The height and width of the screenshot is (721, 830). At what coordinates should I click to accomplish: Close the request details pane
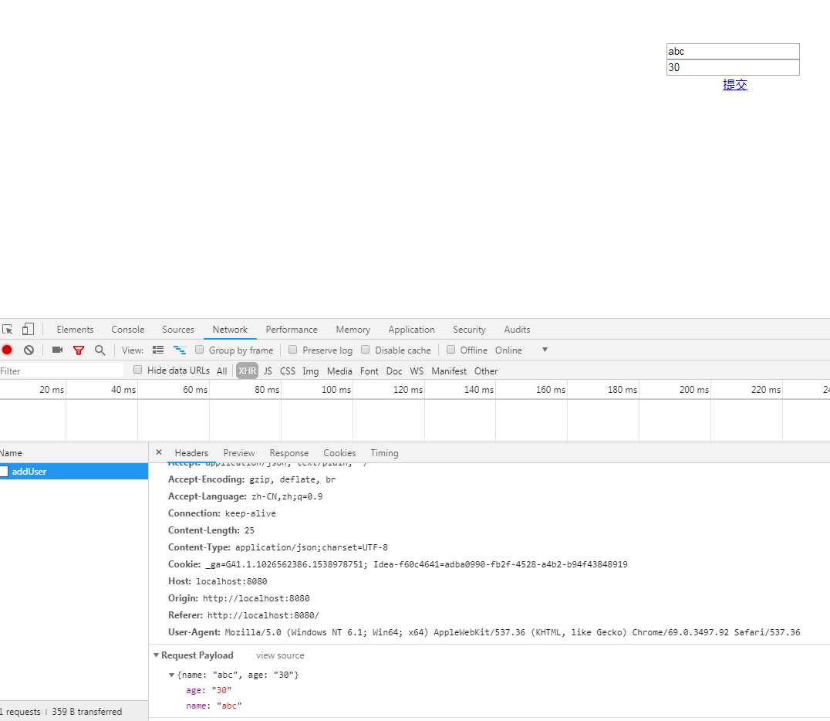pyautogui.click(x=159, y=452)
